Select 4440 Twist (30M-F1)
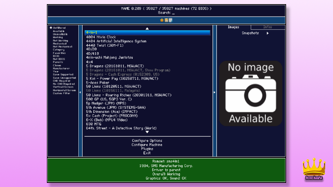Image resolution: width=333 pixels, height=187 pixels. click(x=105, y=46)
